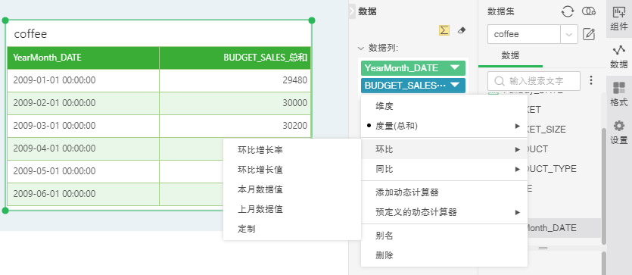Click the 输入搜索文字 search field
This screenshot has width=632, height=275.
click(x=534, y=81)
